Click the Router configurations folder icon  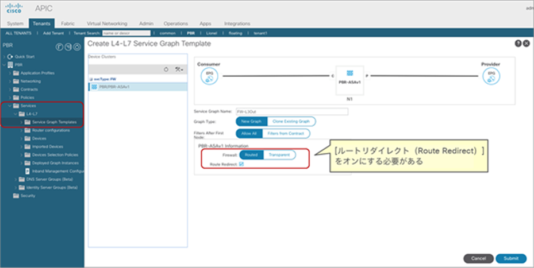tap(28, 130)
